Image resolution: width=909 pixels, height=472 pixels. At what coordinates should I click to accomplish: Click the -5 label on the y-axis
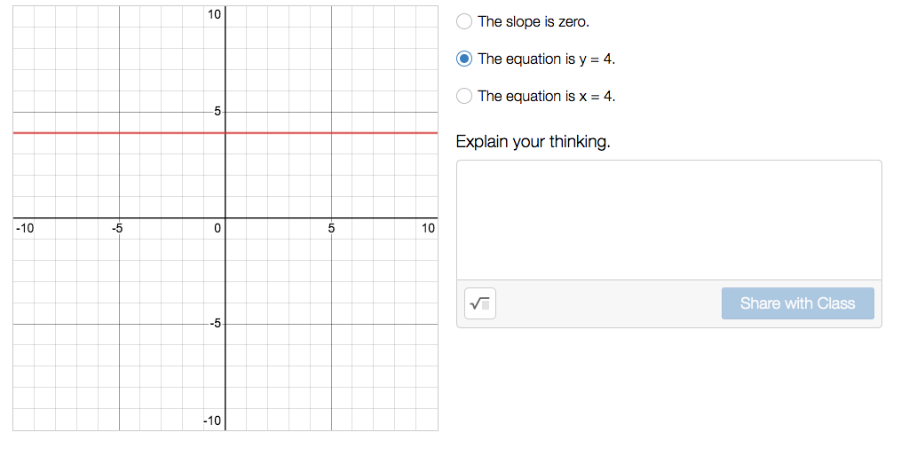click(x=216, y=323)
